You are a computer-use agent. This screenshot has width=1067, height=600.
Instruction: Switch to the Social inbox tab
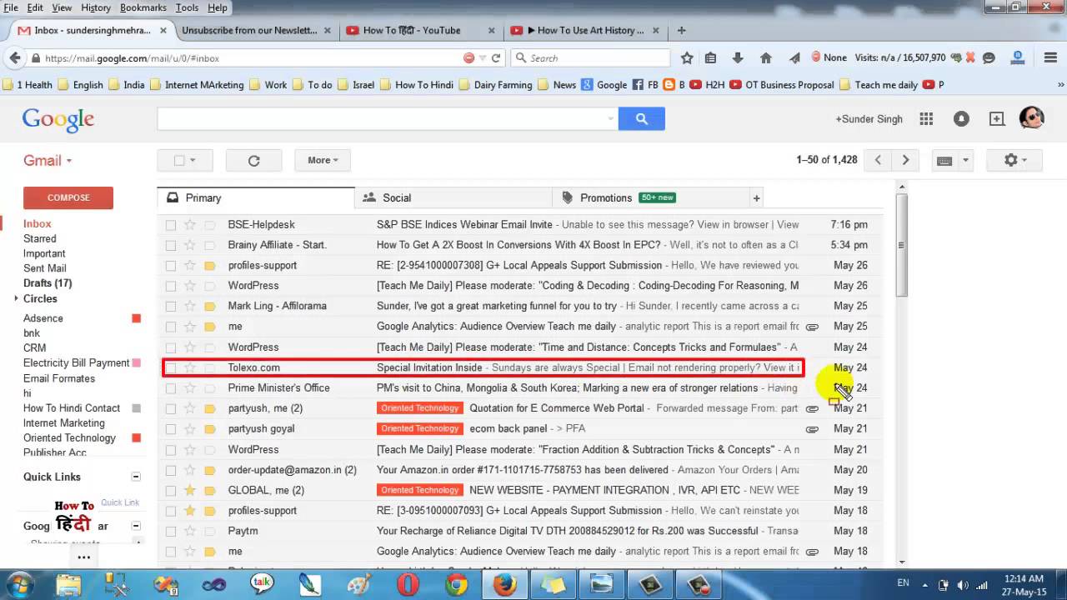click(x=453, y=197)
